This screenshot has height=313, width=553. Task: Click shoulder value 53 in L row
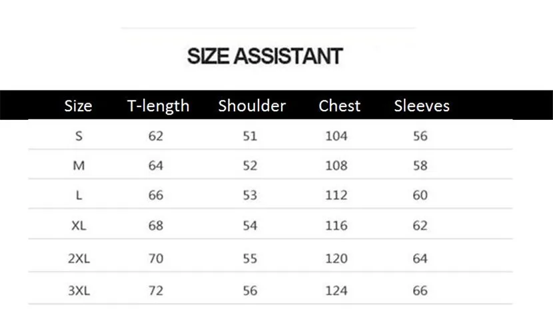click(x=250, y=195)
